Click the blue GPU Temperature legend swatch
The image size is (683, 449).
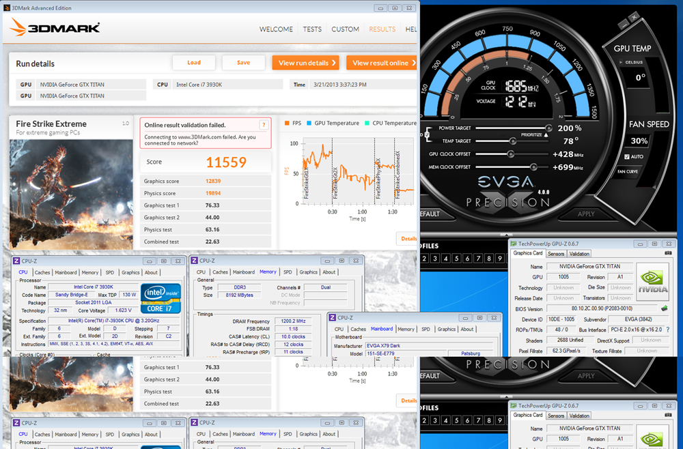tap(309, 123)
